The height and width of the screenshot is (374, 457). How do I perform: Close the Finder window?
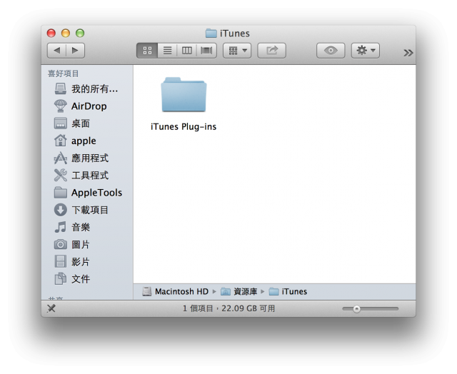coord(51,34)
